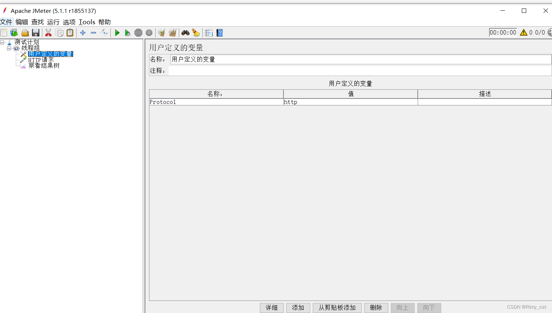Click the Open file folder icon
Image resolution: width=552 pixels, height=313 pixels.
click(x=25, y=33)
